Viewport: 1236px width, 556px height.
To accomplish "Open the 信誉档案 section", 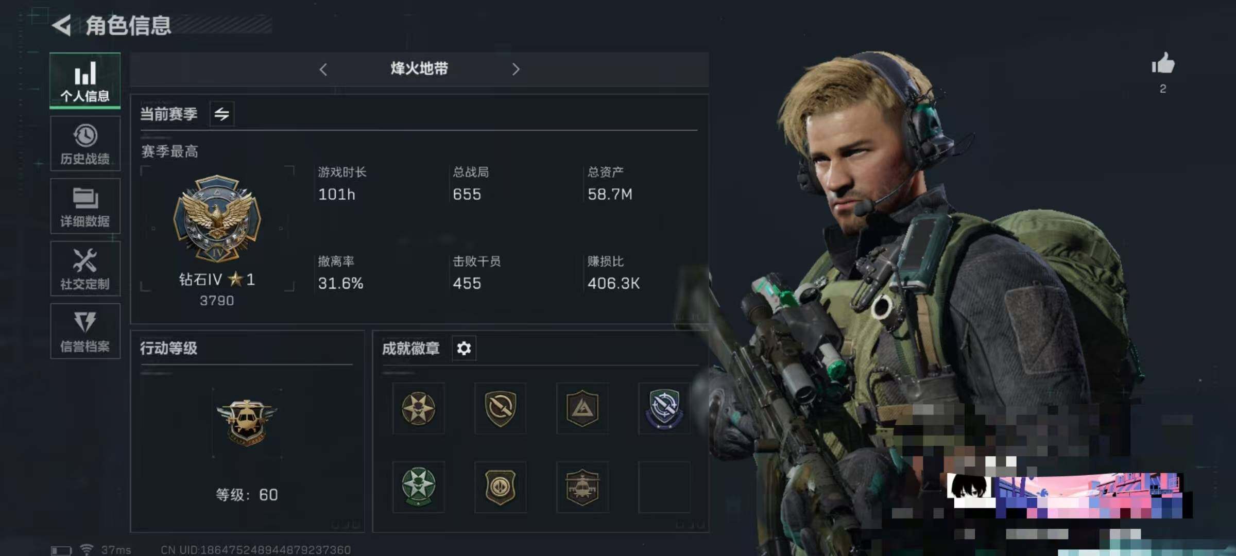I will [x=85, y=331].
